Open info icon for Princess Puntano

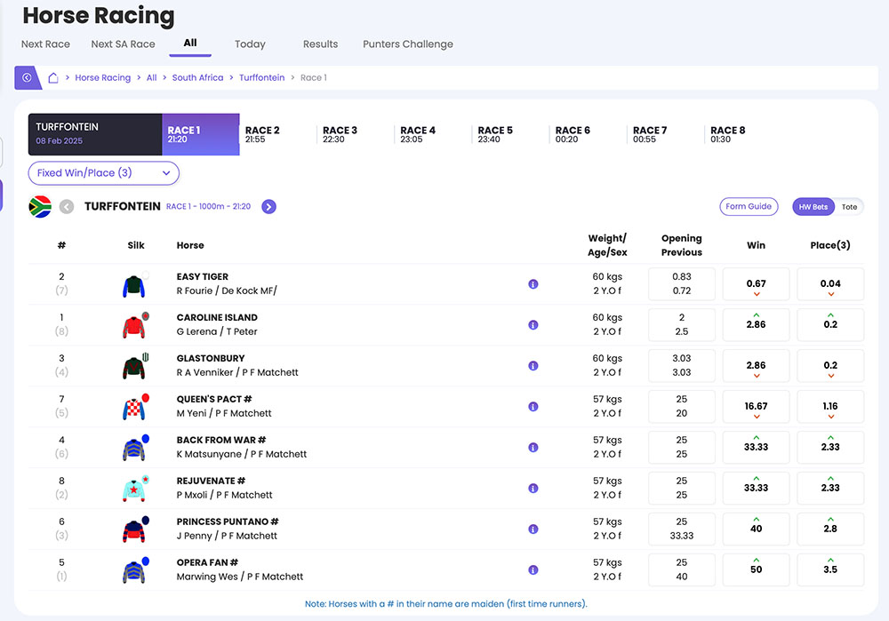(x=533, y=529)
